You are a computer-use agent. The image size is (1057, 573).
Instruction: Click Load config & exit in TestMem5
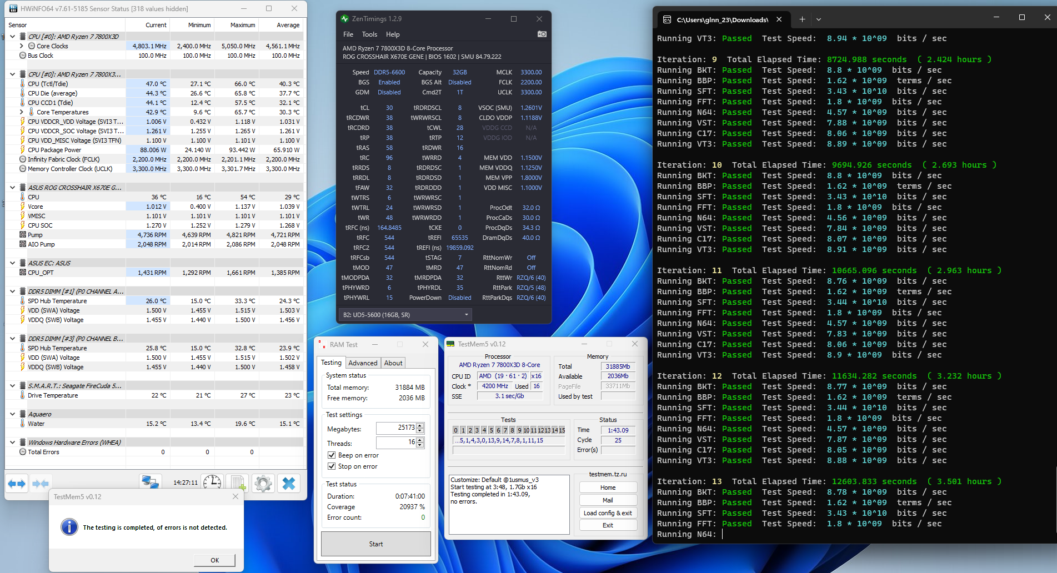point(608,513)
